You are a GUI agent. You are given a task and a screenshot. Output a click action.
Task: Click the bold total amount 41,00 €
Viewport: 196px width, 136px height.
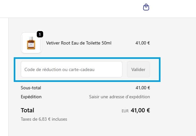140,110
